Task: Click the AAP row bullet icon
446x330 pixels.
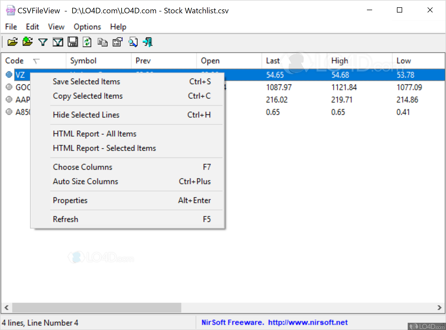Action: 9,99
